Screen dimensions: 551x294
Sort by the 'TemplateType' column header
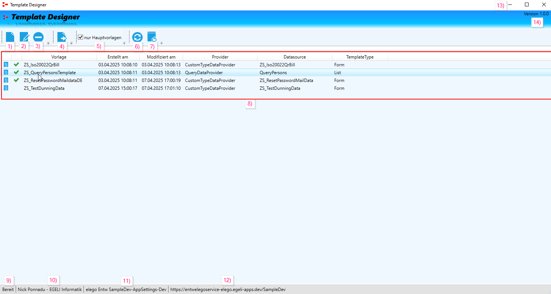(x=360, y=57)
